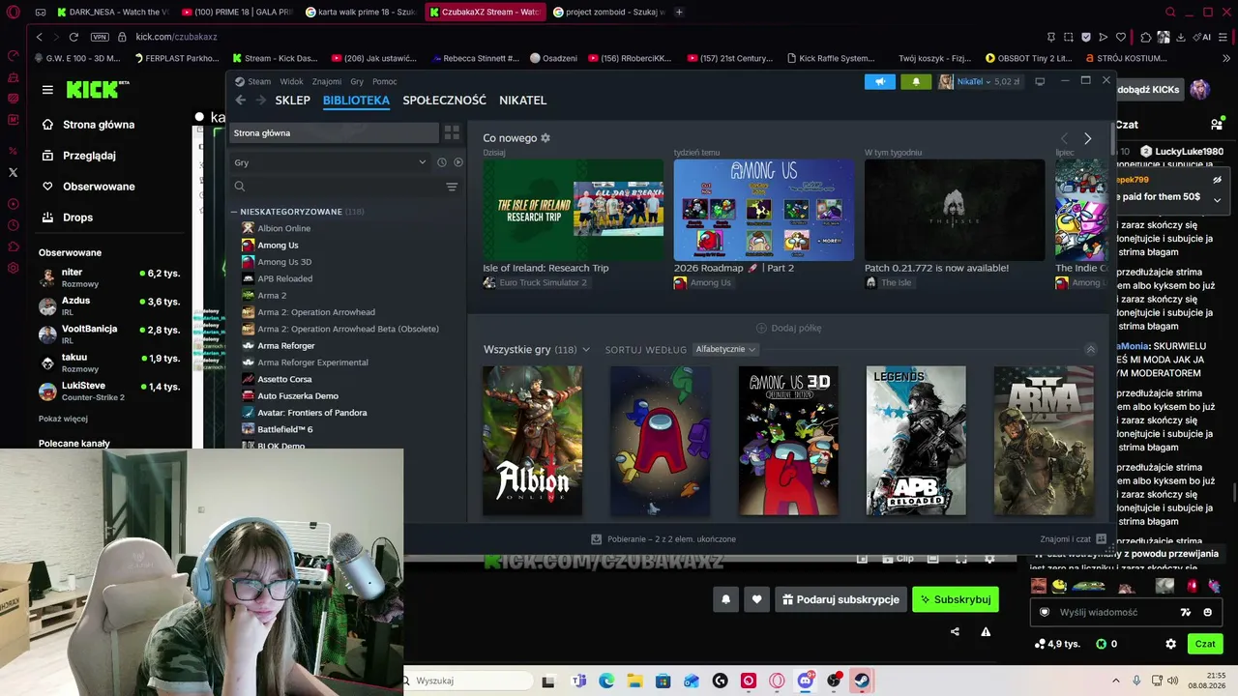Open the Pomoc menu
1238x696 pixels.
[385, 81]
